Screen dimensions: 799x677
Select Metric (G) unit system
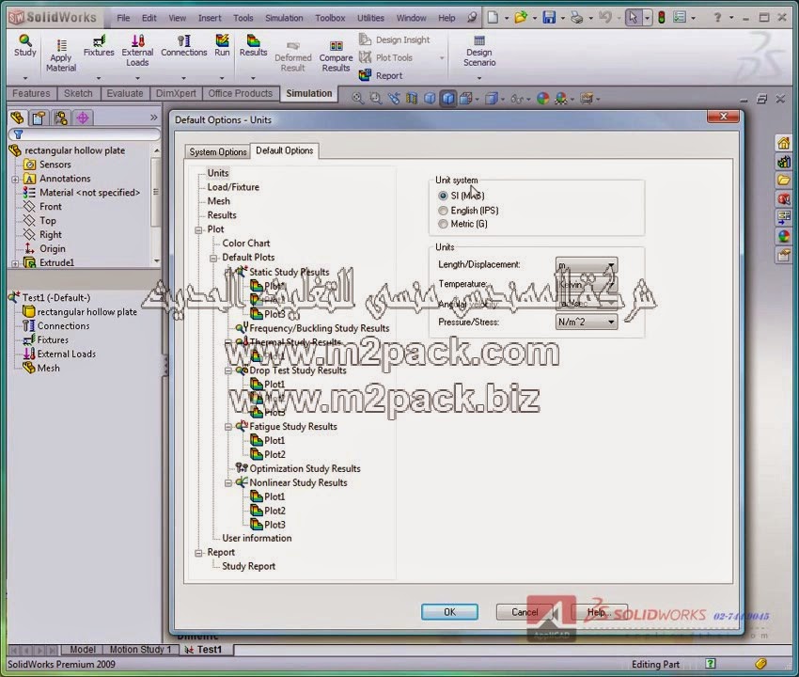coord(443,224)
